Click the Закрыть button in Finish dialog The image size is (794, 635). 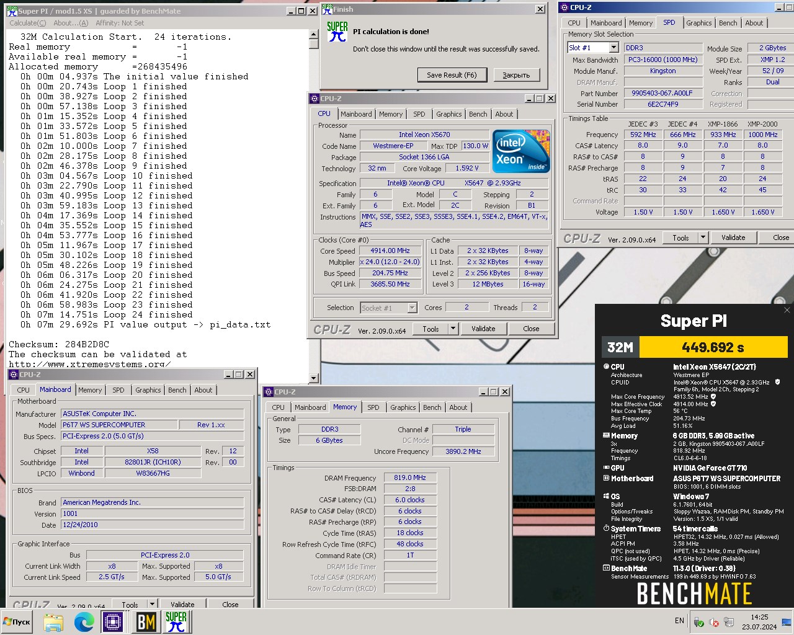(516, 75)
